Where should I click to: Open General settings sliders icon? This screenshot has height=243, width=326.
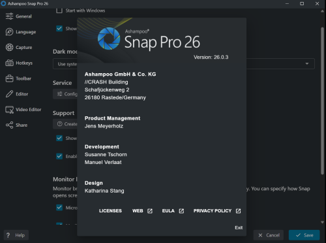click(9, 16)
